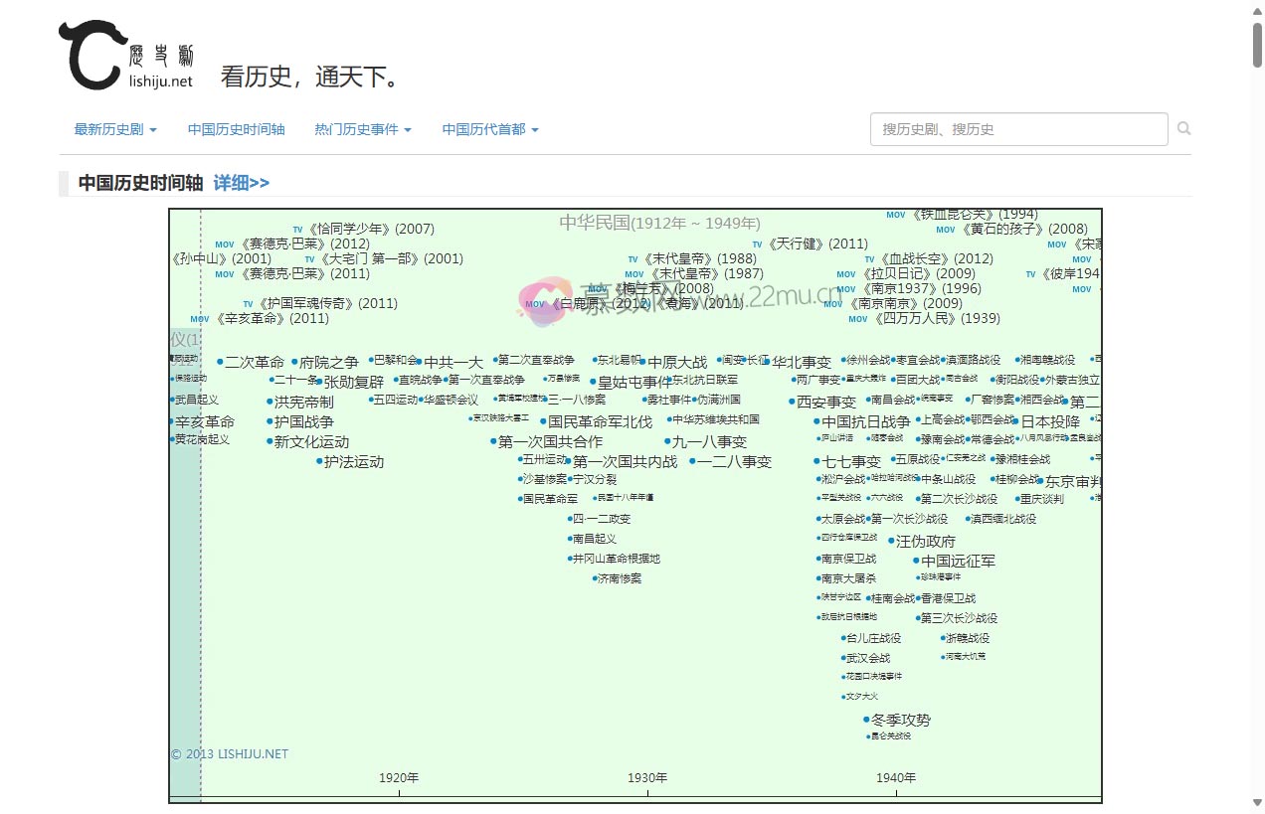Click the TV icon beside 《末代皇帝》(1988)
Viewport: 1265px width, 814px height.
click(x=633, y=258)
